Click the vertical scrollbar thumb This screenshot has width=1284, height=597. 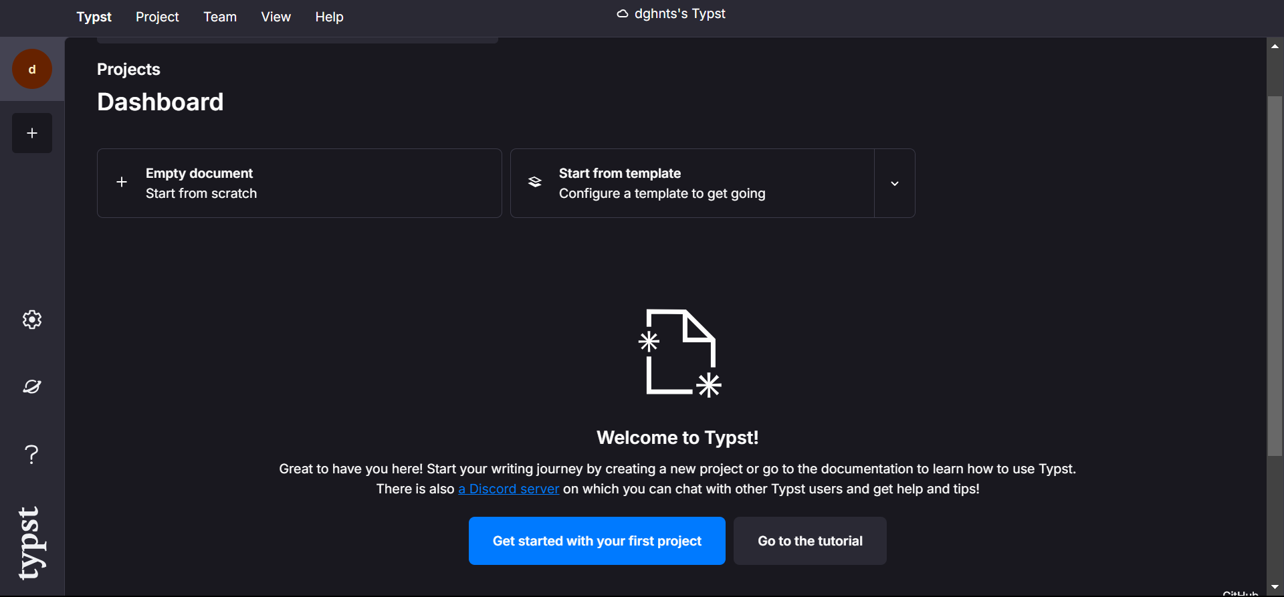tap(1275, 276)
